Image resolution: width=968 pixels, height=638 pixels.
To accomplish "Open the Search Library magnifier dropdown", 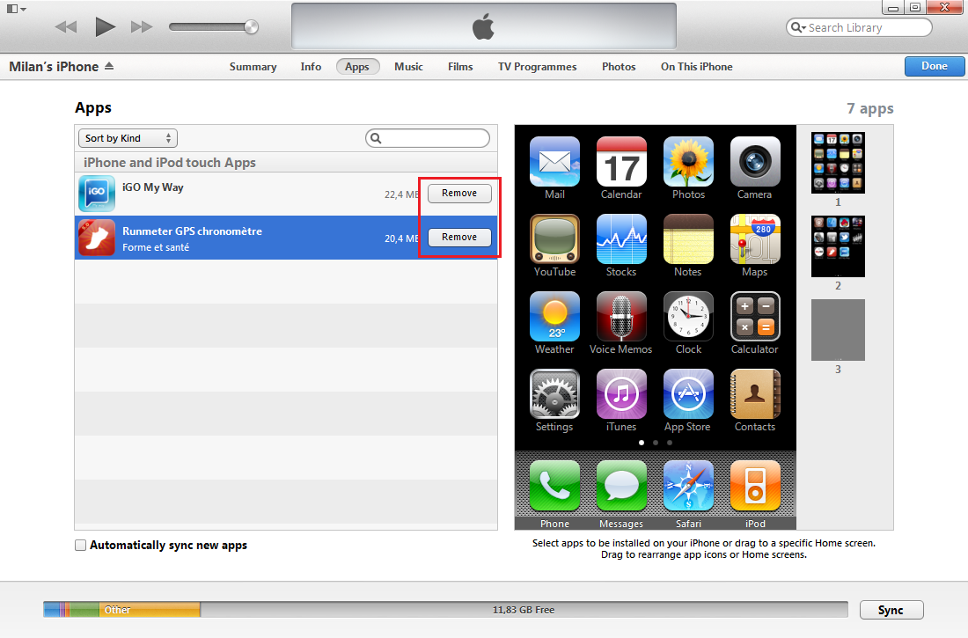I will click(x=798, y=27).
